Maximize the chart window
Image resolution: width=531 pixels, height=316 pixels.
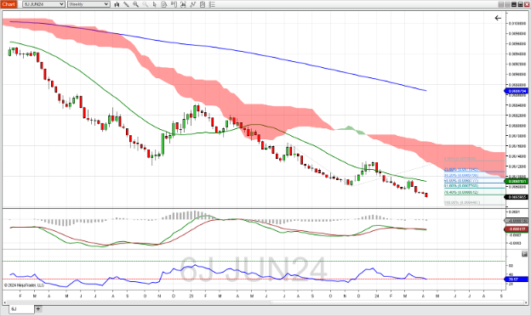click(x=520, y=4)
